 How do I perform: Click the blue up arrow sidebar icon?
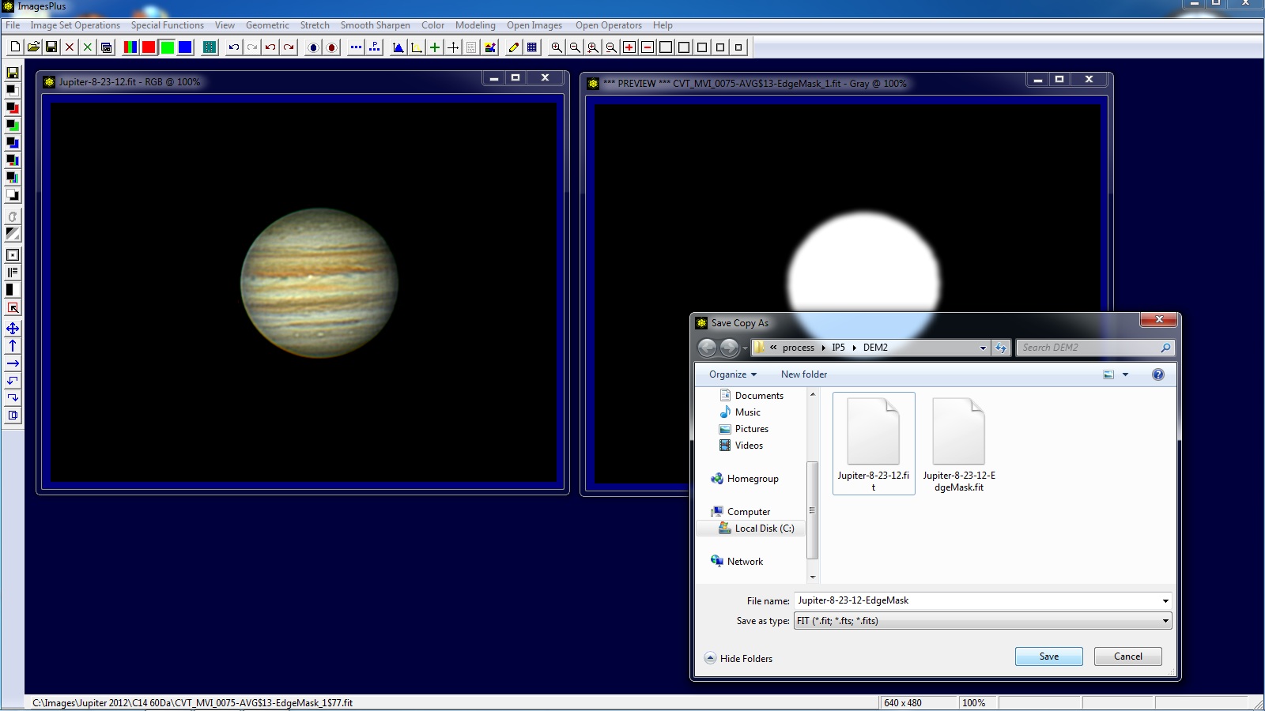click(x=13, y=346)
